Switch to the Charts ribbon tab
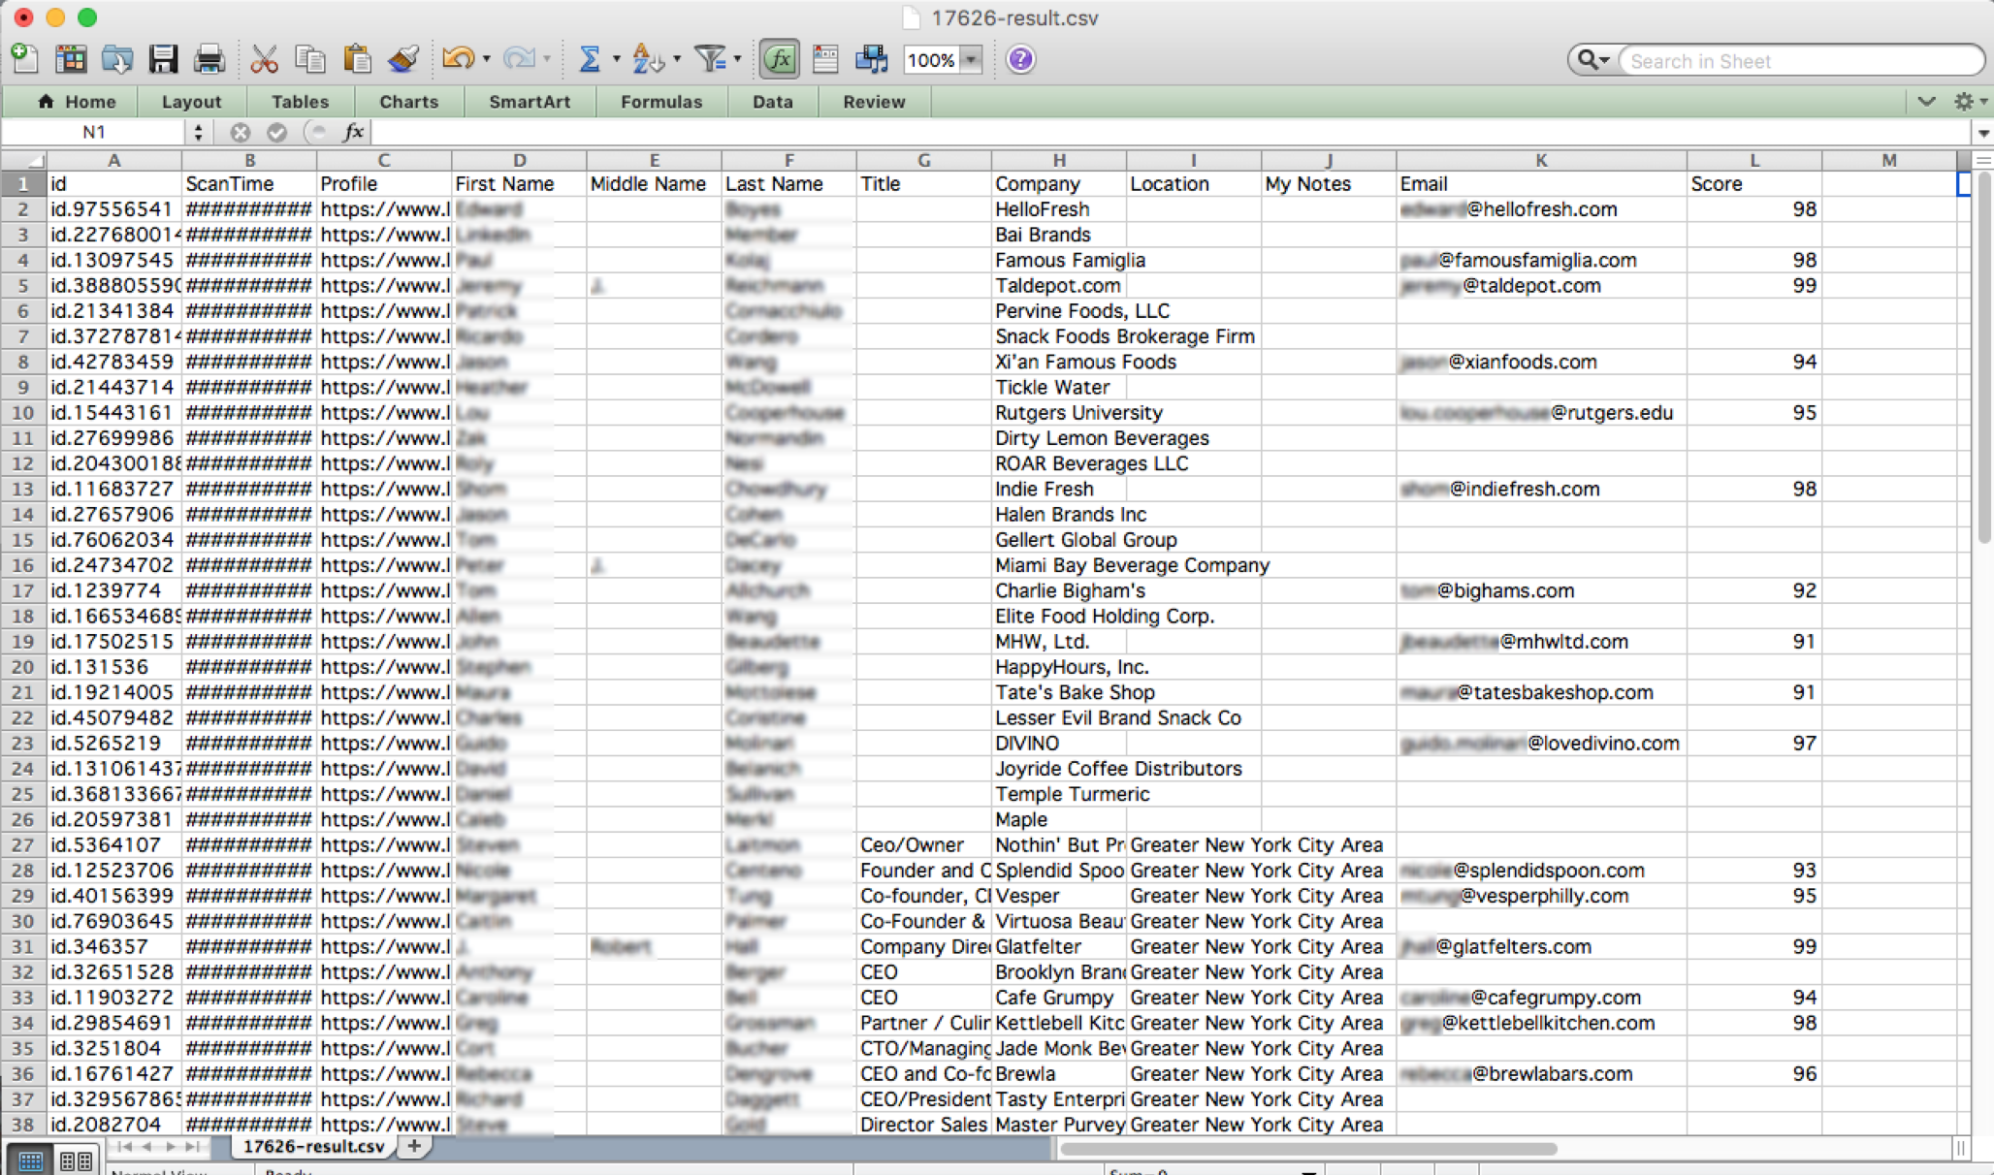Image resolution: width=1994 pixels, height=1175 pixels. click(408, 102)
